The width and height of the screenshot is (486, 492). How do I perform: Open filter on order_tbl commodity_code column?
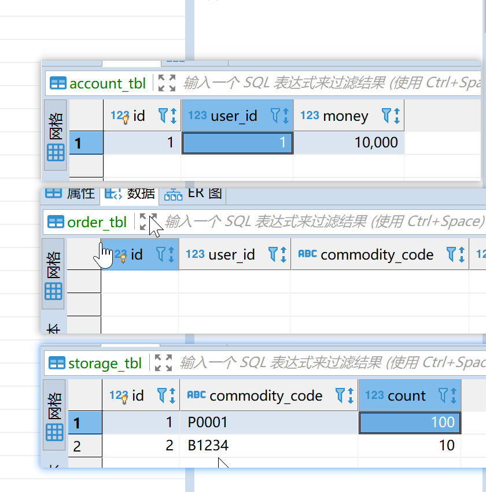pos(451,254)
